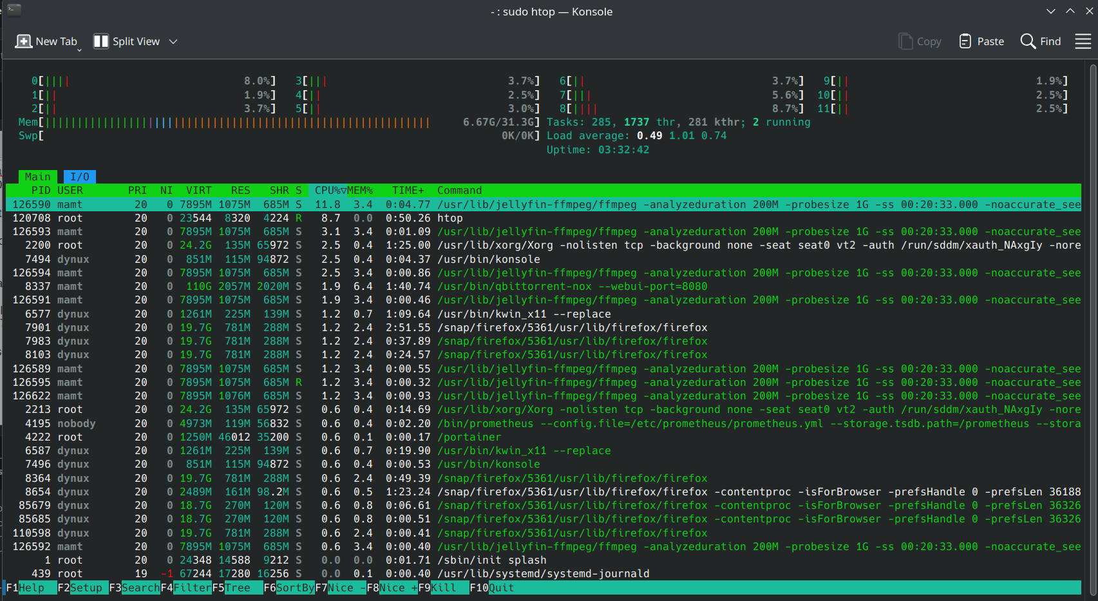Click the Paste clipboard icon

(x=965, y=41)
